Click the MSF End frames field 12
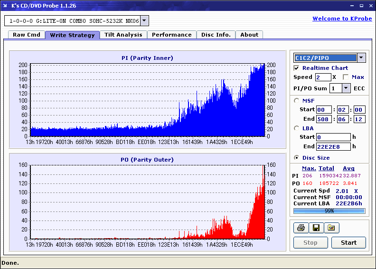Viewport: 376px width, 269px height. (x=359, y=119)
